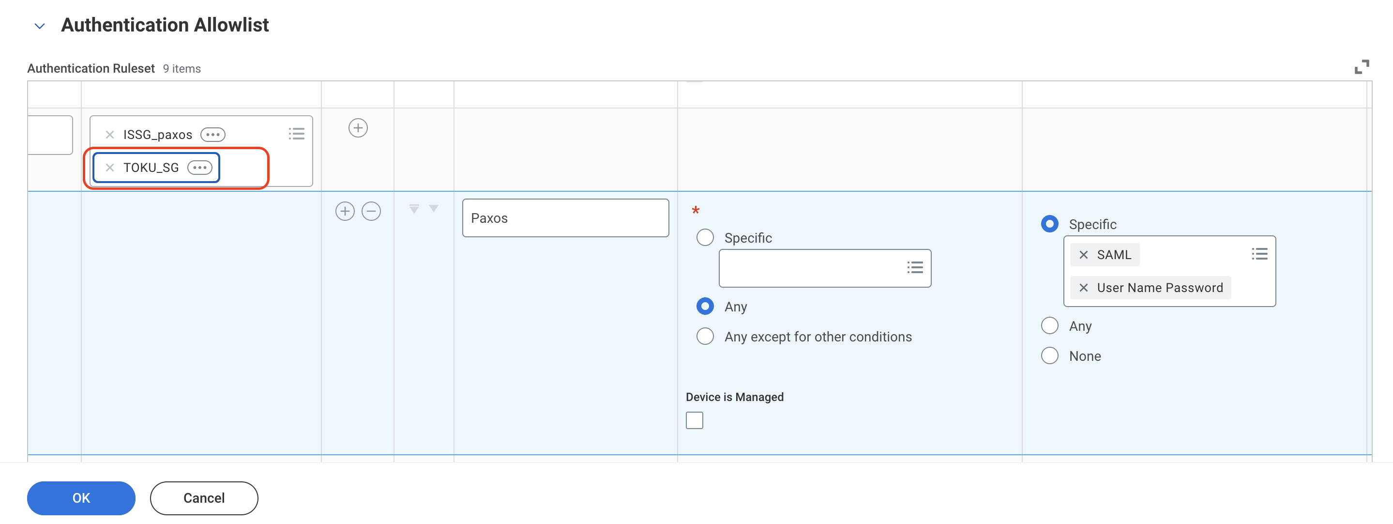Remove the Paxos condition row with minus

click(x=371, y=211)
